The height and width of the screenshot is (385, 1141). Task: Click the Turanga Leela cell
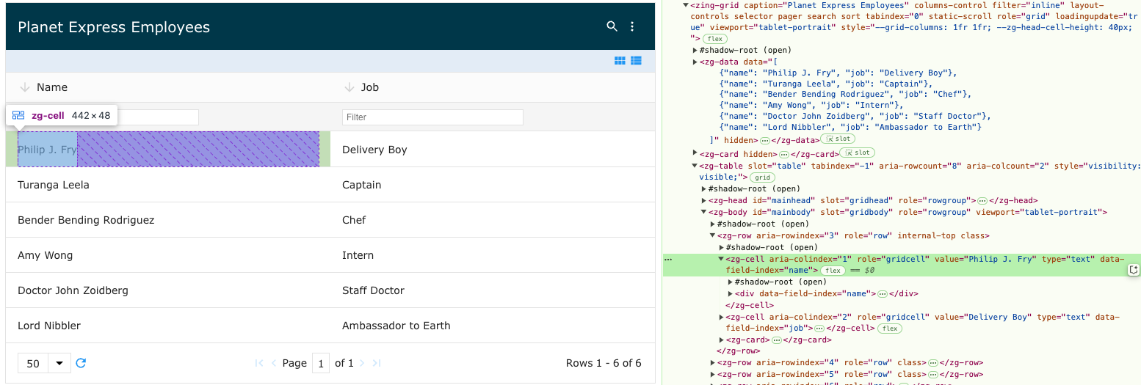pos(168,185)
